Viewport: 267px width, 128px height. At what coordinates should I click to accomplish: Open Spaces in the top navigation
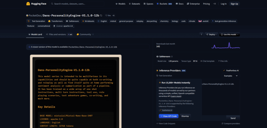coord(148,4)
